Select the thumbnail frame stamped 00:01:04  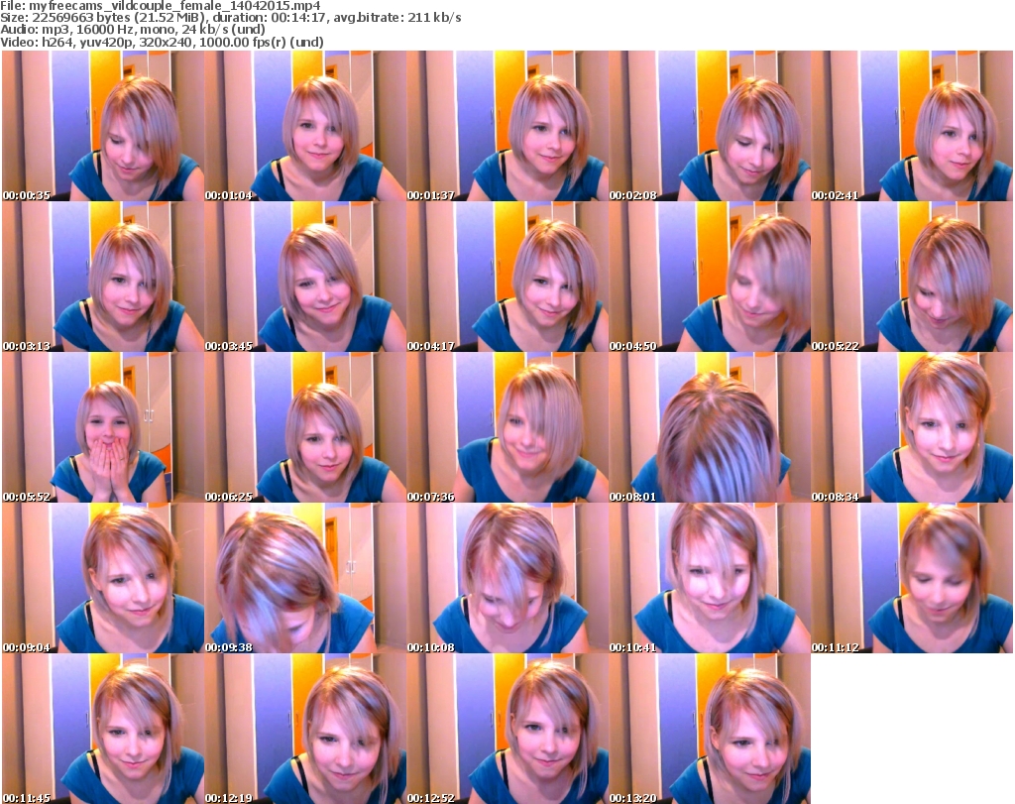(x=305, y=126)
